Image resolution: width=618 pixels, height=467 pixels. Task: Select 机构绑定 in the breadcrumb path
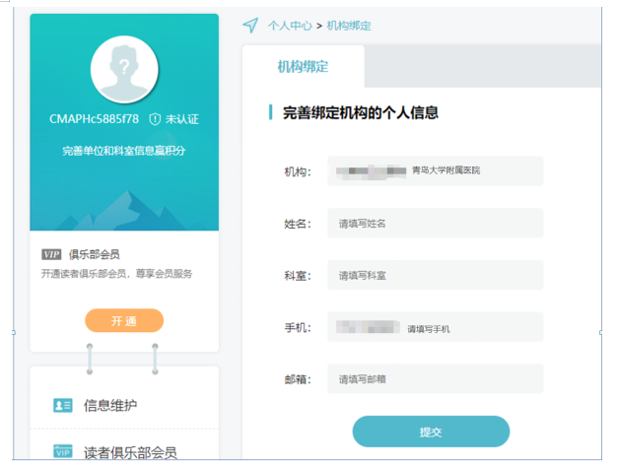(x=349, y=26)
